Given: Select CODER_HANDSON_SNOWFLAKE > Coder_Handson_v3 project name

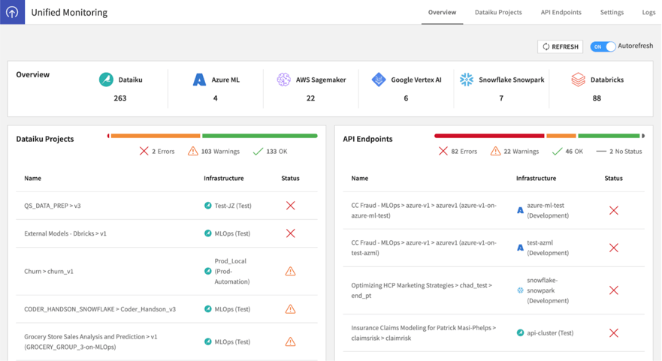Looking at the screenshot, I should (100, 309).
